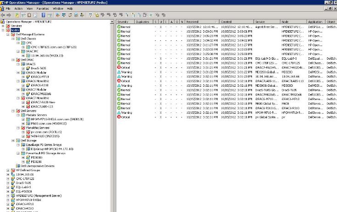Collapse the Dell Storage branch

(x=13, y=140)
